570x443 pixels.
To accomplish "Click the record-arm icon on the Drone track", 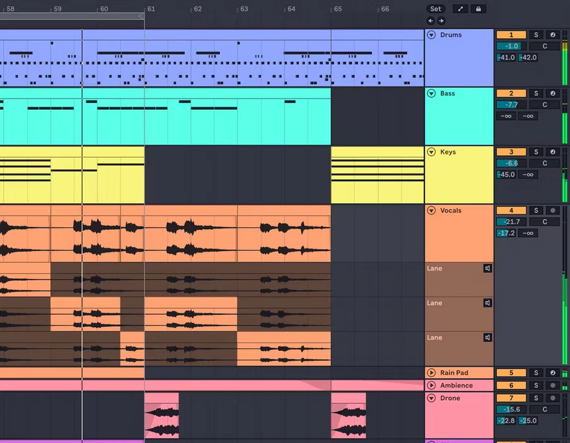I will tap(553, 398).
